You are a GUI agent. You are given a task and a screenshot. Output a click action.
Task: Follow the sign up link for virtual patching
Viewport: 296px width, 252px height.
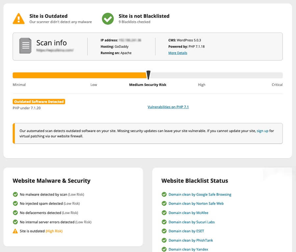pyautogui.click(x=262, y=131)
